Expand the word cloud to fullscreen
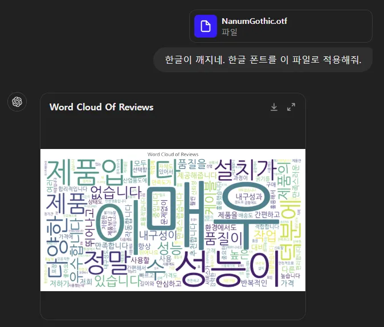This screenshot has width=384, height=327. [291, 107]
